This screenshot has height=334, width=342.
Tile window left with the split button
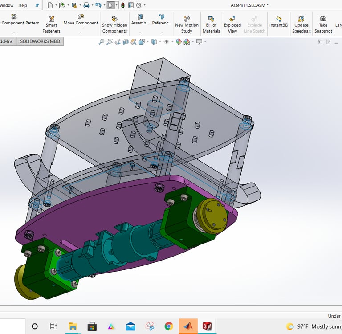click(320, 42)
